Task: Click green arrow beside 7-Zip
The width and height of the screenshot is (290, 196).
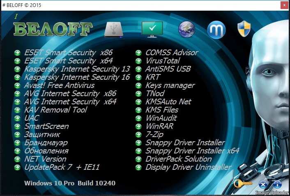Action: (138, 135)
